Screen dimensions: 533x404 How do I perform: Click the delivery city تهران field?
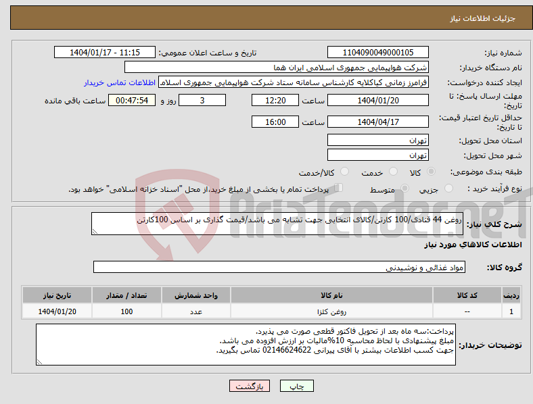pos(377,155)
